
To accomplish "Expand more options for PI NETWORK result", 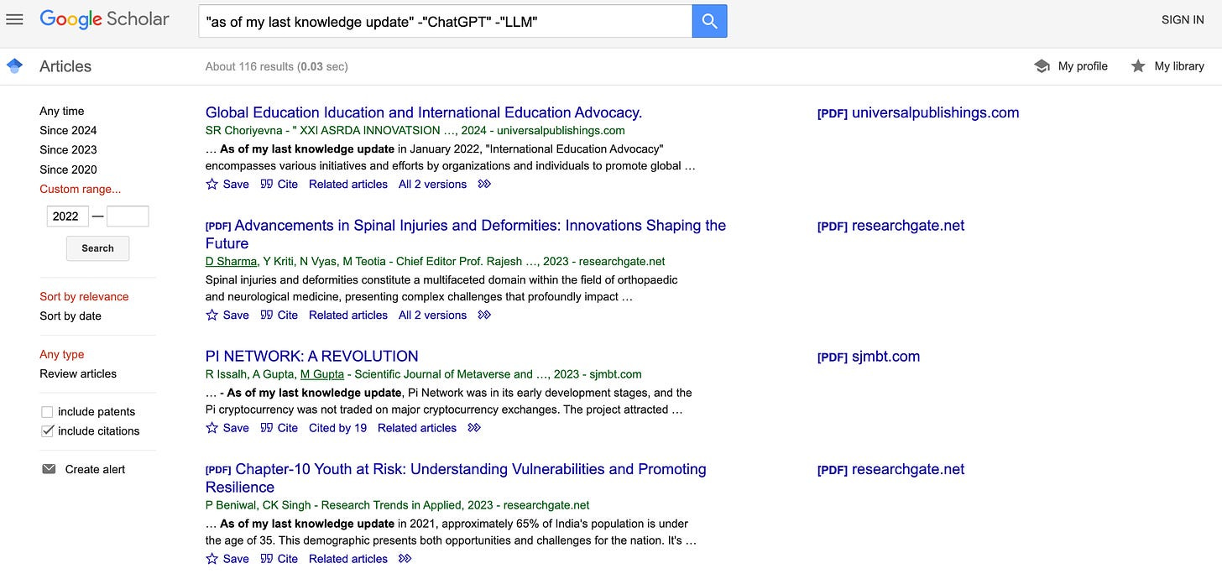I will coord(474,428).
